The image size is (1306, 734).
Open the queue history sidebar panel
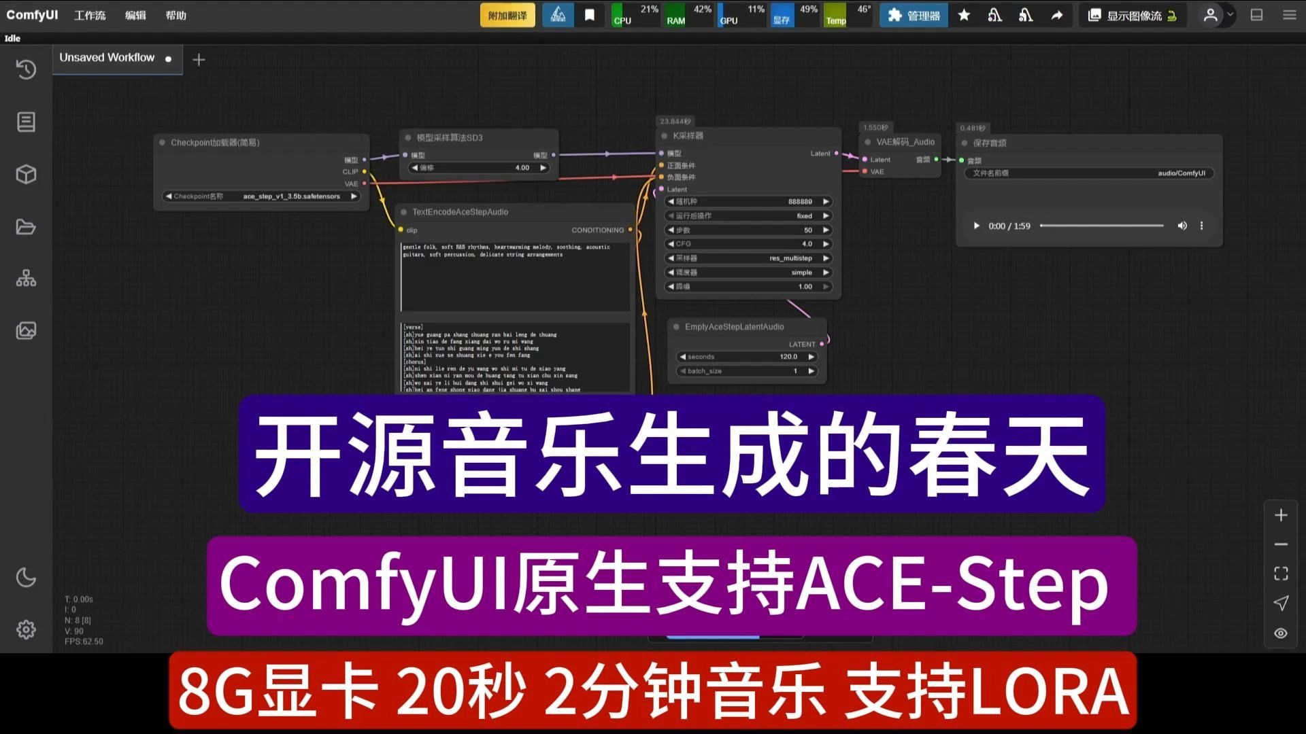point(26,69)
